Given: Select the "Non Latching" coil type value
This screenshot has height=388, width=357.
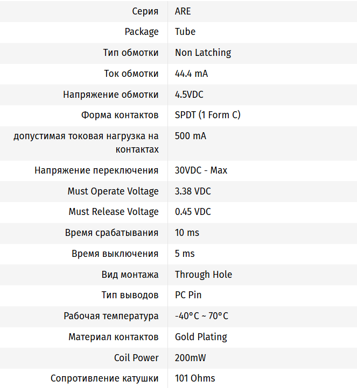Looking at the screenshot, I should click(203, 53).
